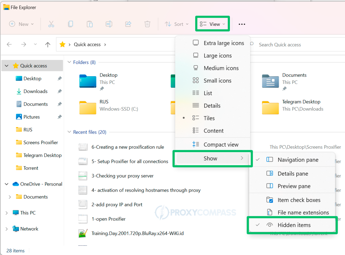Select the Rename icon
Viewport: 345px width, 255px height.
[109, 24]
